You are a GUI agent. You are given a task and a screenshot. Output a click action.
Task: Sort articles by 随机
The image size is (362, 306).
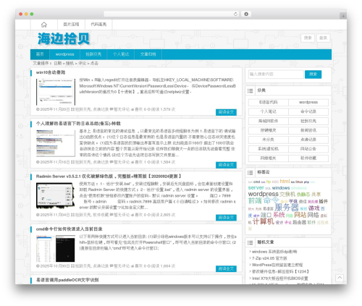[70, 63]
